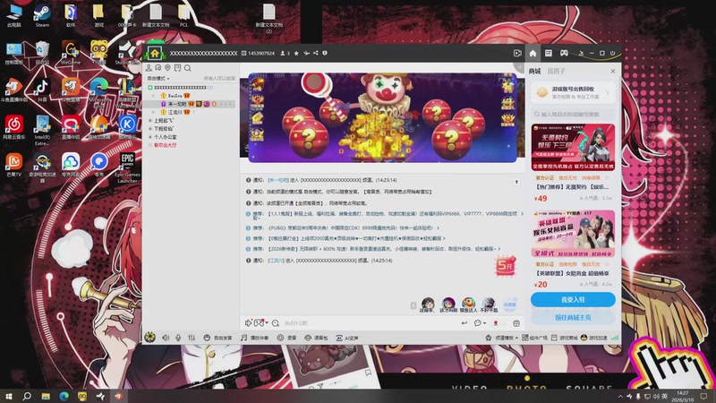Open Microsoft Edge from the Windows taskbar
Viewport: 716px width, 403px height.
click(x=64, y=396)
